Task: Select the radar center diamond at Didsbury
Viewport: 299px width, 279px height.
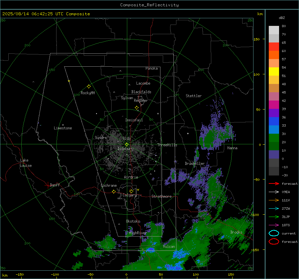Action: click(127, 145)
